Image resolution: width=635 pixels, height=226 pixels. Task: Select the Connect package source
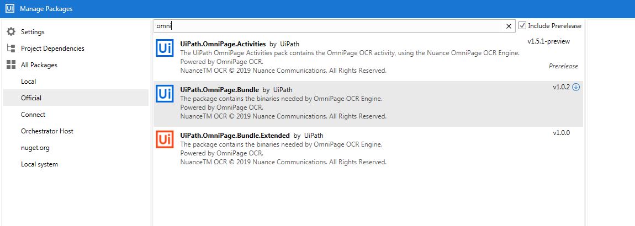pos(33,115)
